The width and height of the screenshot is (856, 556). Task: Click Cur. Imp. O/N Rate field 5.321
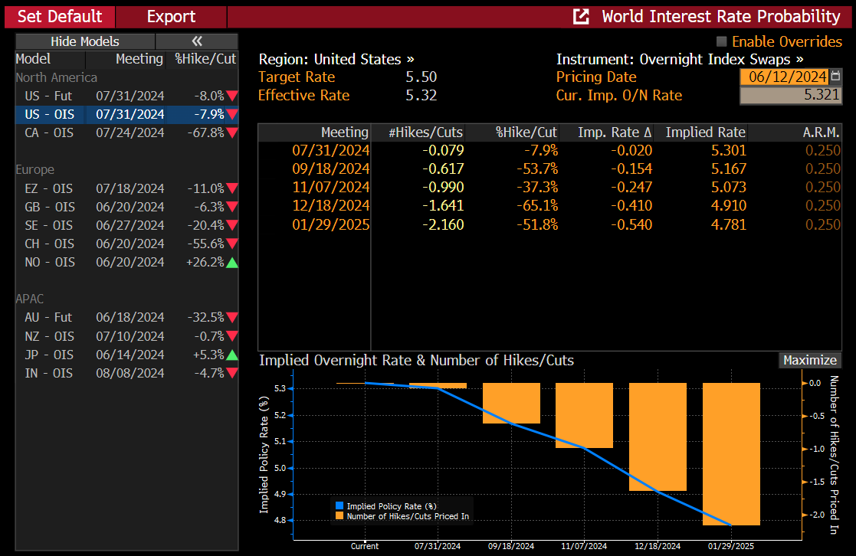pos(791,95)
